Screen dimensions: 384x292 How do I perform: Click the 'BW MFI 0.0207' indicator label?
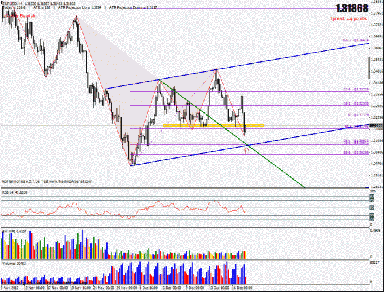(15, 231)
